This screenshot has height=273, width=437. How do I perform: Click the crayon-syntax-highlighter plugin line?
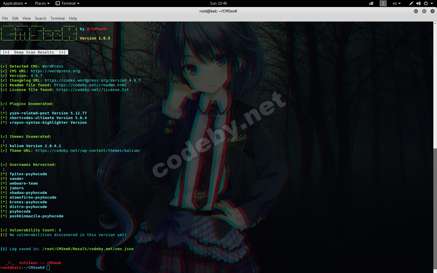pyautogui.click(x=43, y=122)
